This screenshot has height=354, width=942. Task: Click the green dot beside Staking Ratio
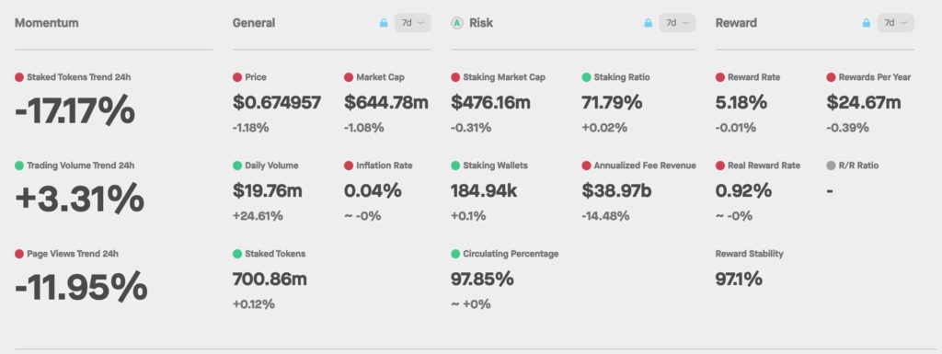[586, 77]
